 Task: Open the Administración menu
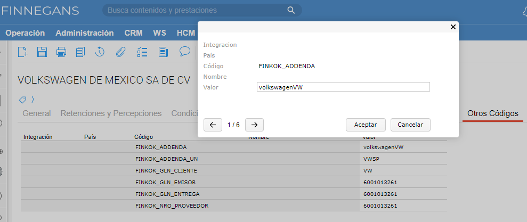point(85,33)
